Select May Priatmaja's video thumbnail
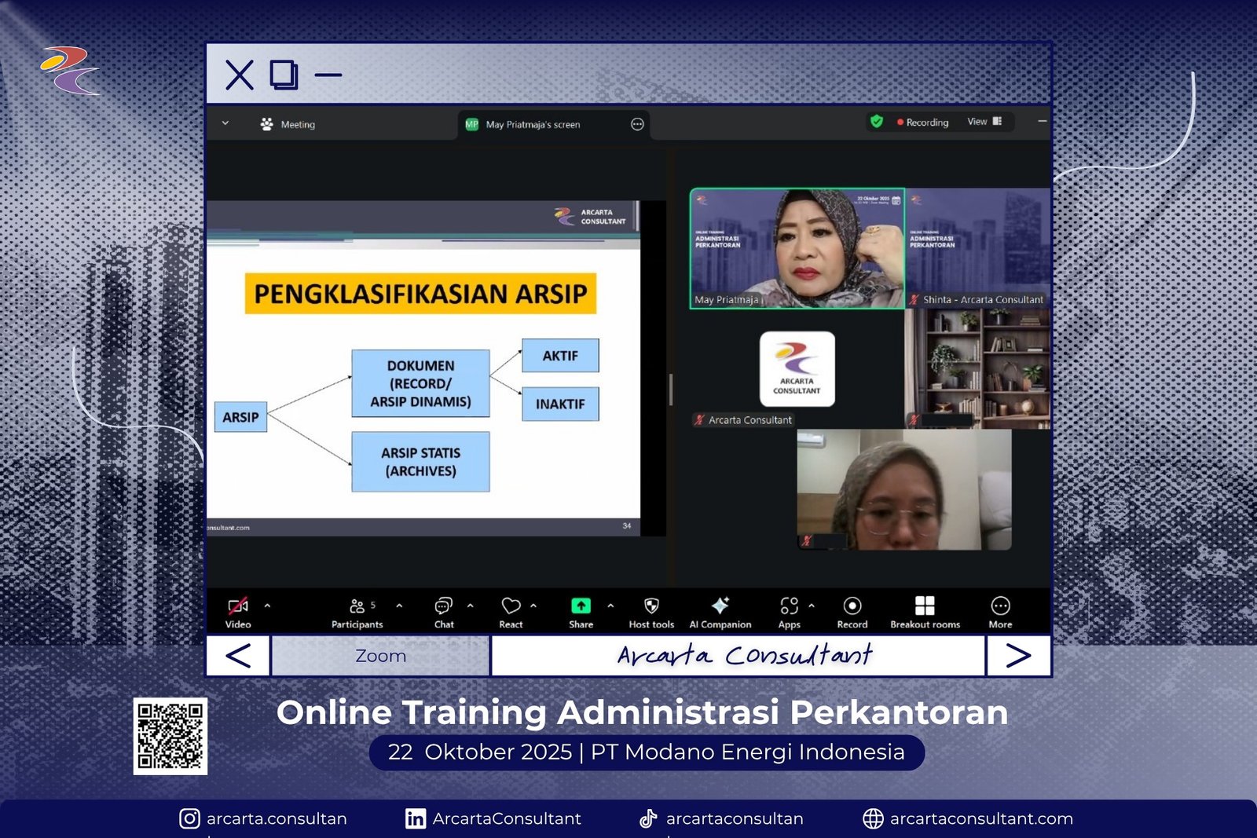The height and width of the screenshot is (838, 1257). [x=797, y=248]
